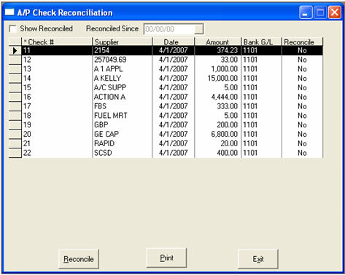Click amount 6,800.00 cell
The image size is (345, 275).
click(x=218, y=134)
